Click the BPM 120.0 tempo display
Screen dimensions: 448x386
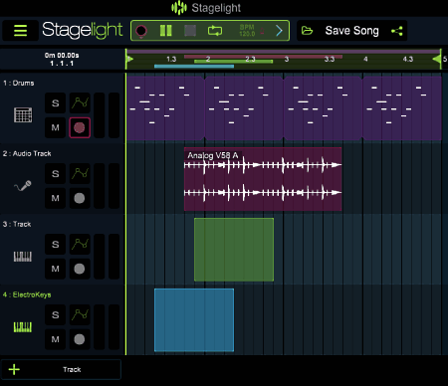(x=247, y=31)
